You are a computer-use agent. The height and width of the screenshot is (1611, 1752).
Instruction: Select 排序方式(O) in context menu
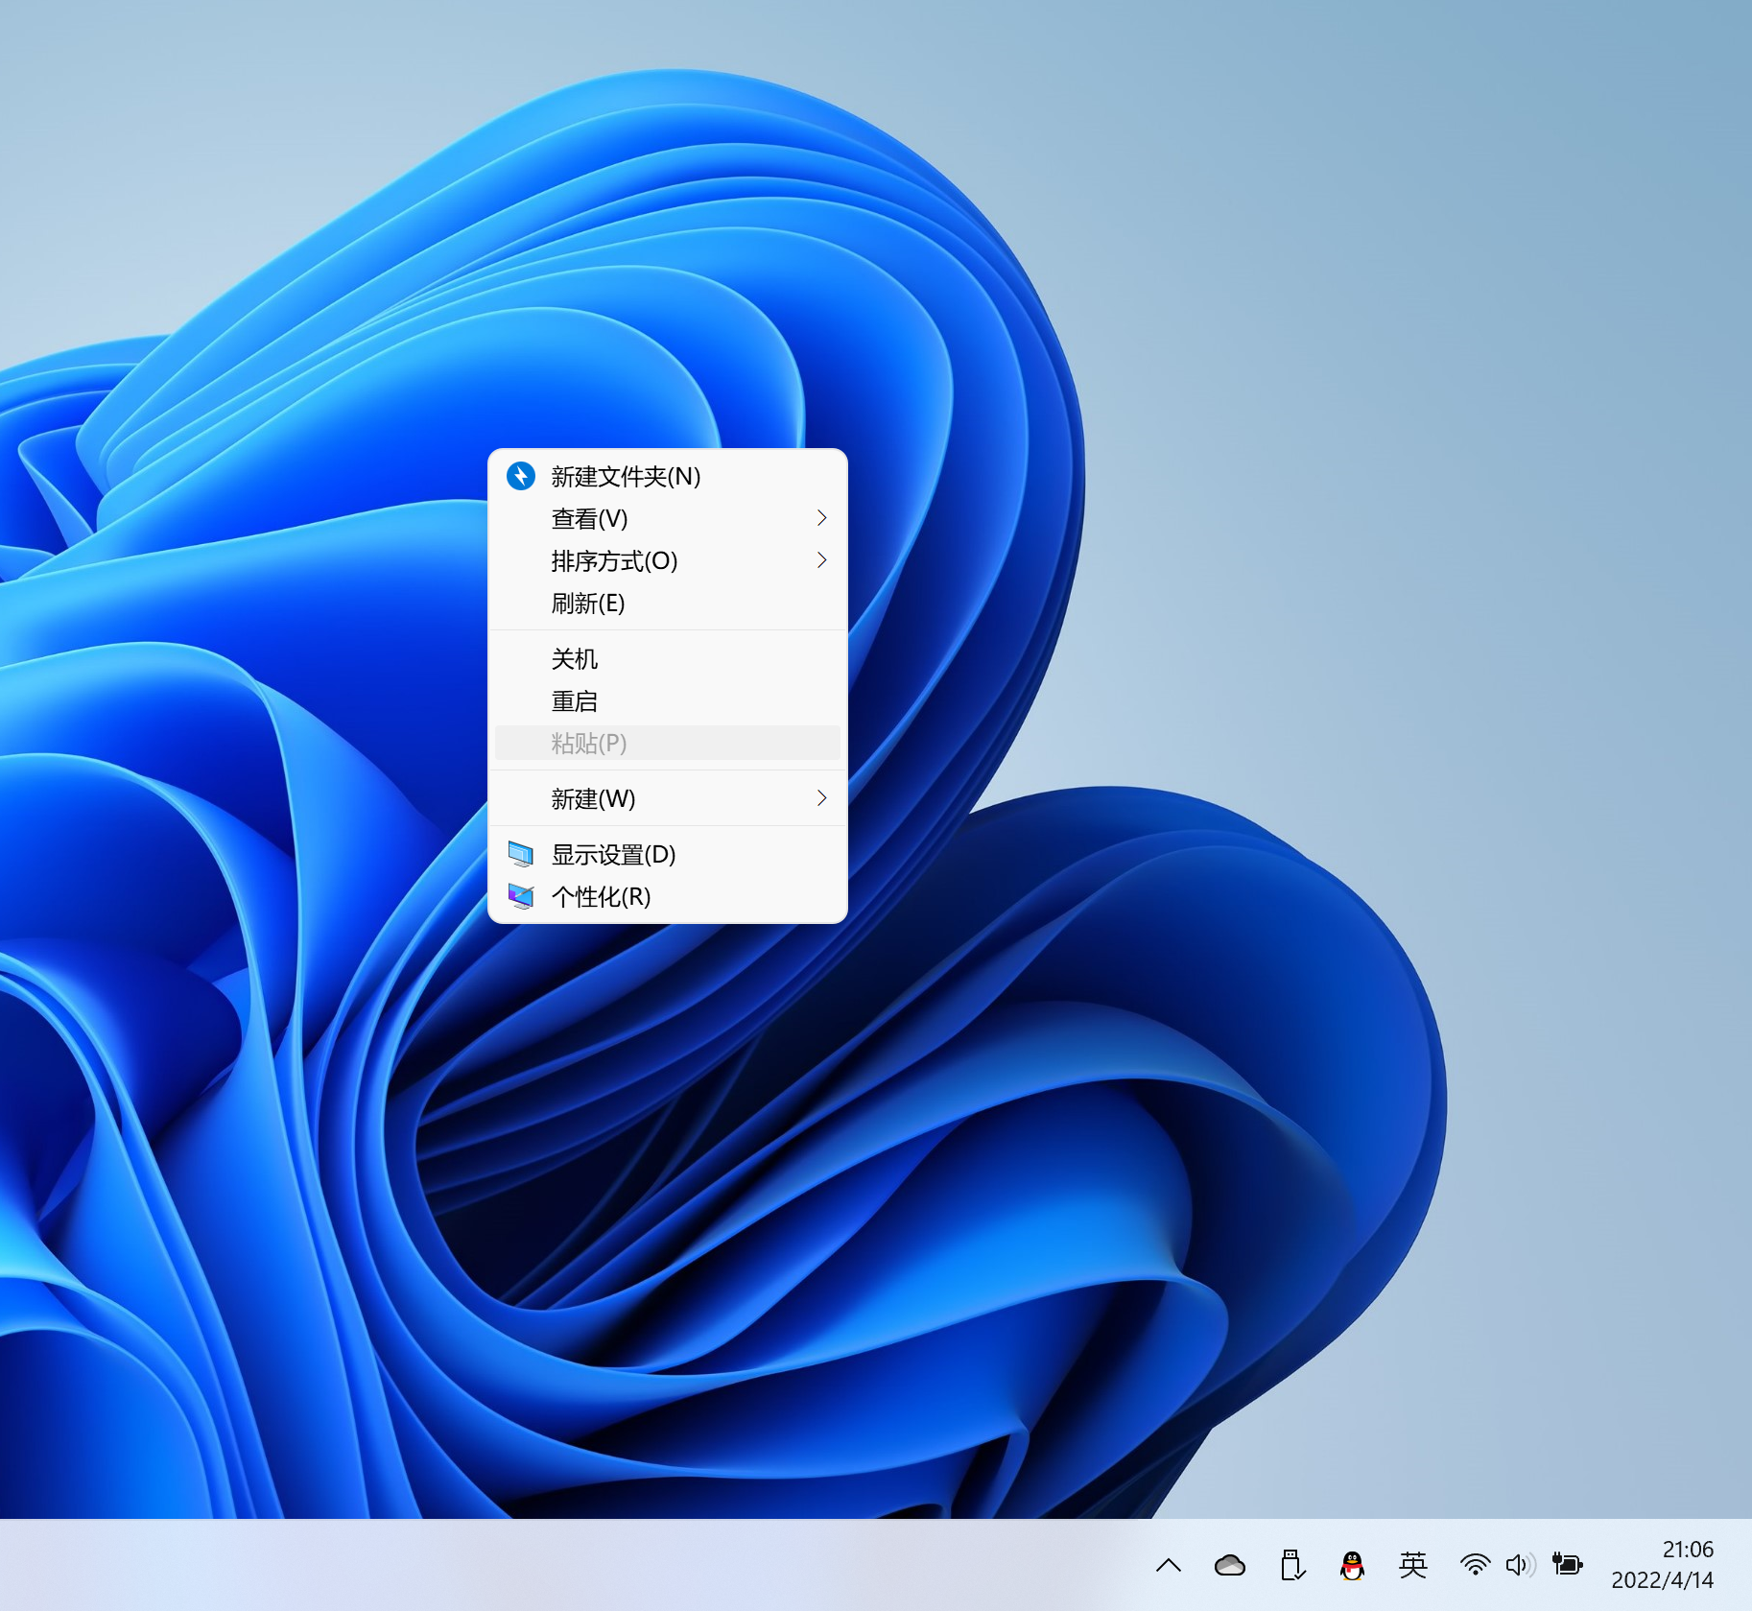coord(668,560)
